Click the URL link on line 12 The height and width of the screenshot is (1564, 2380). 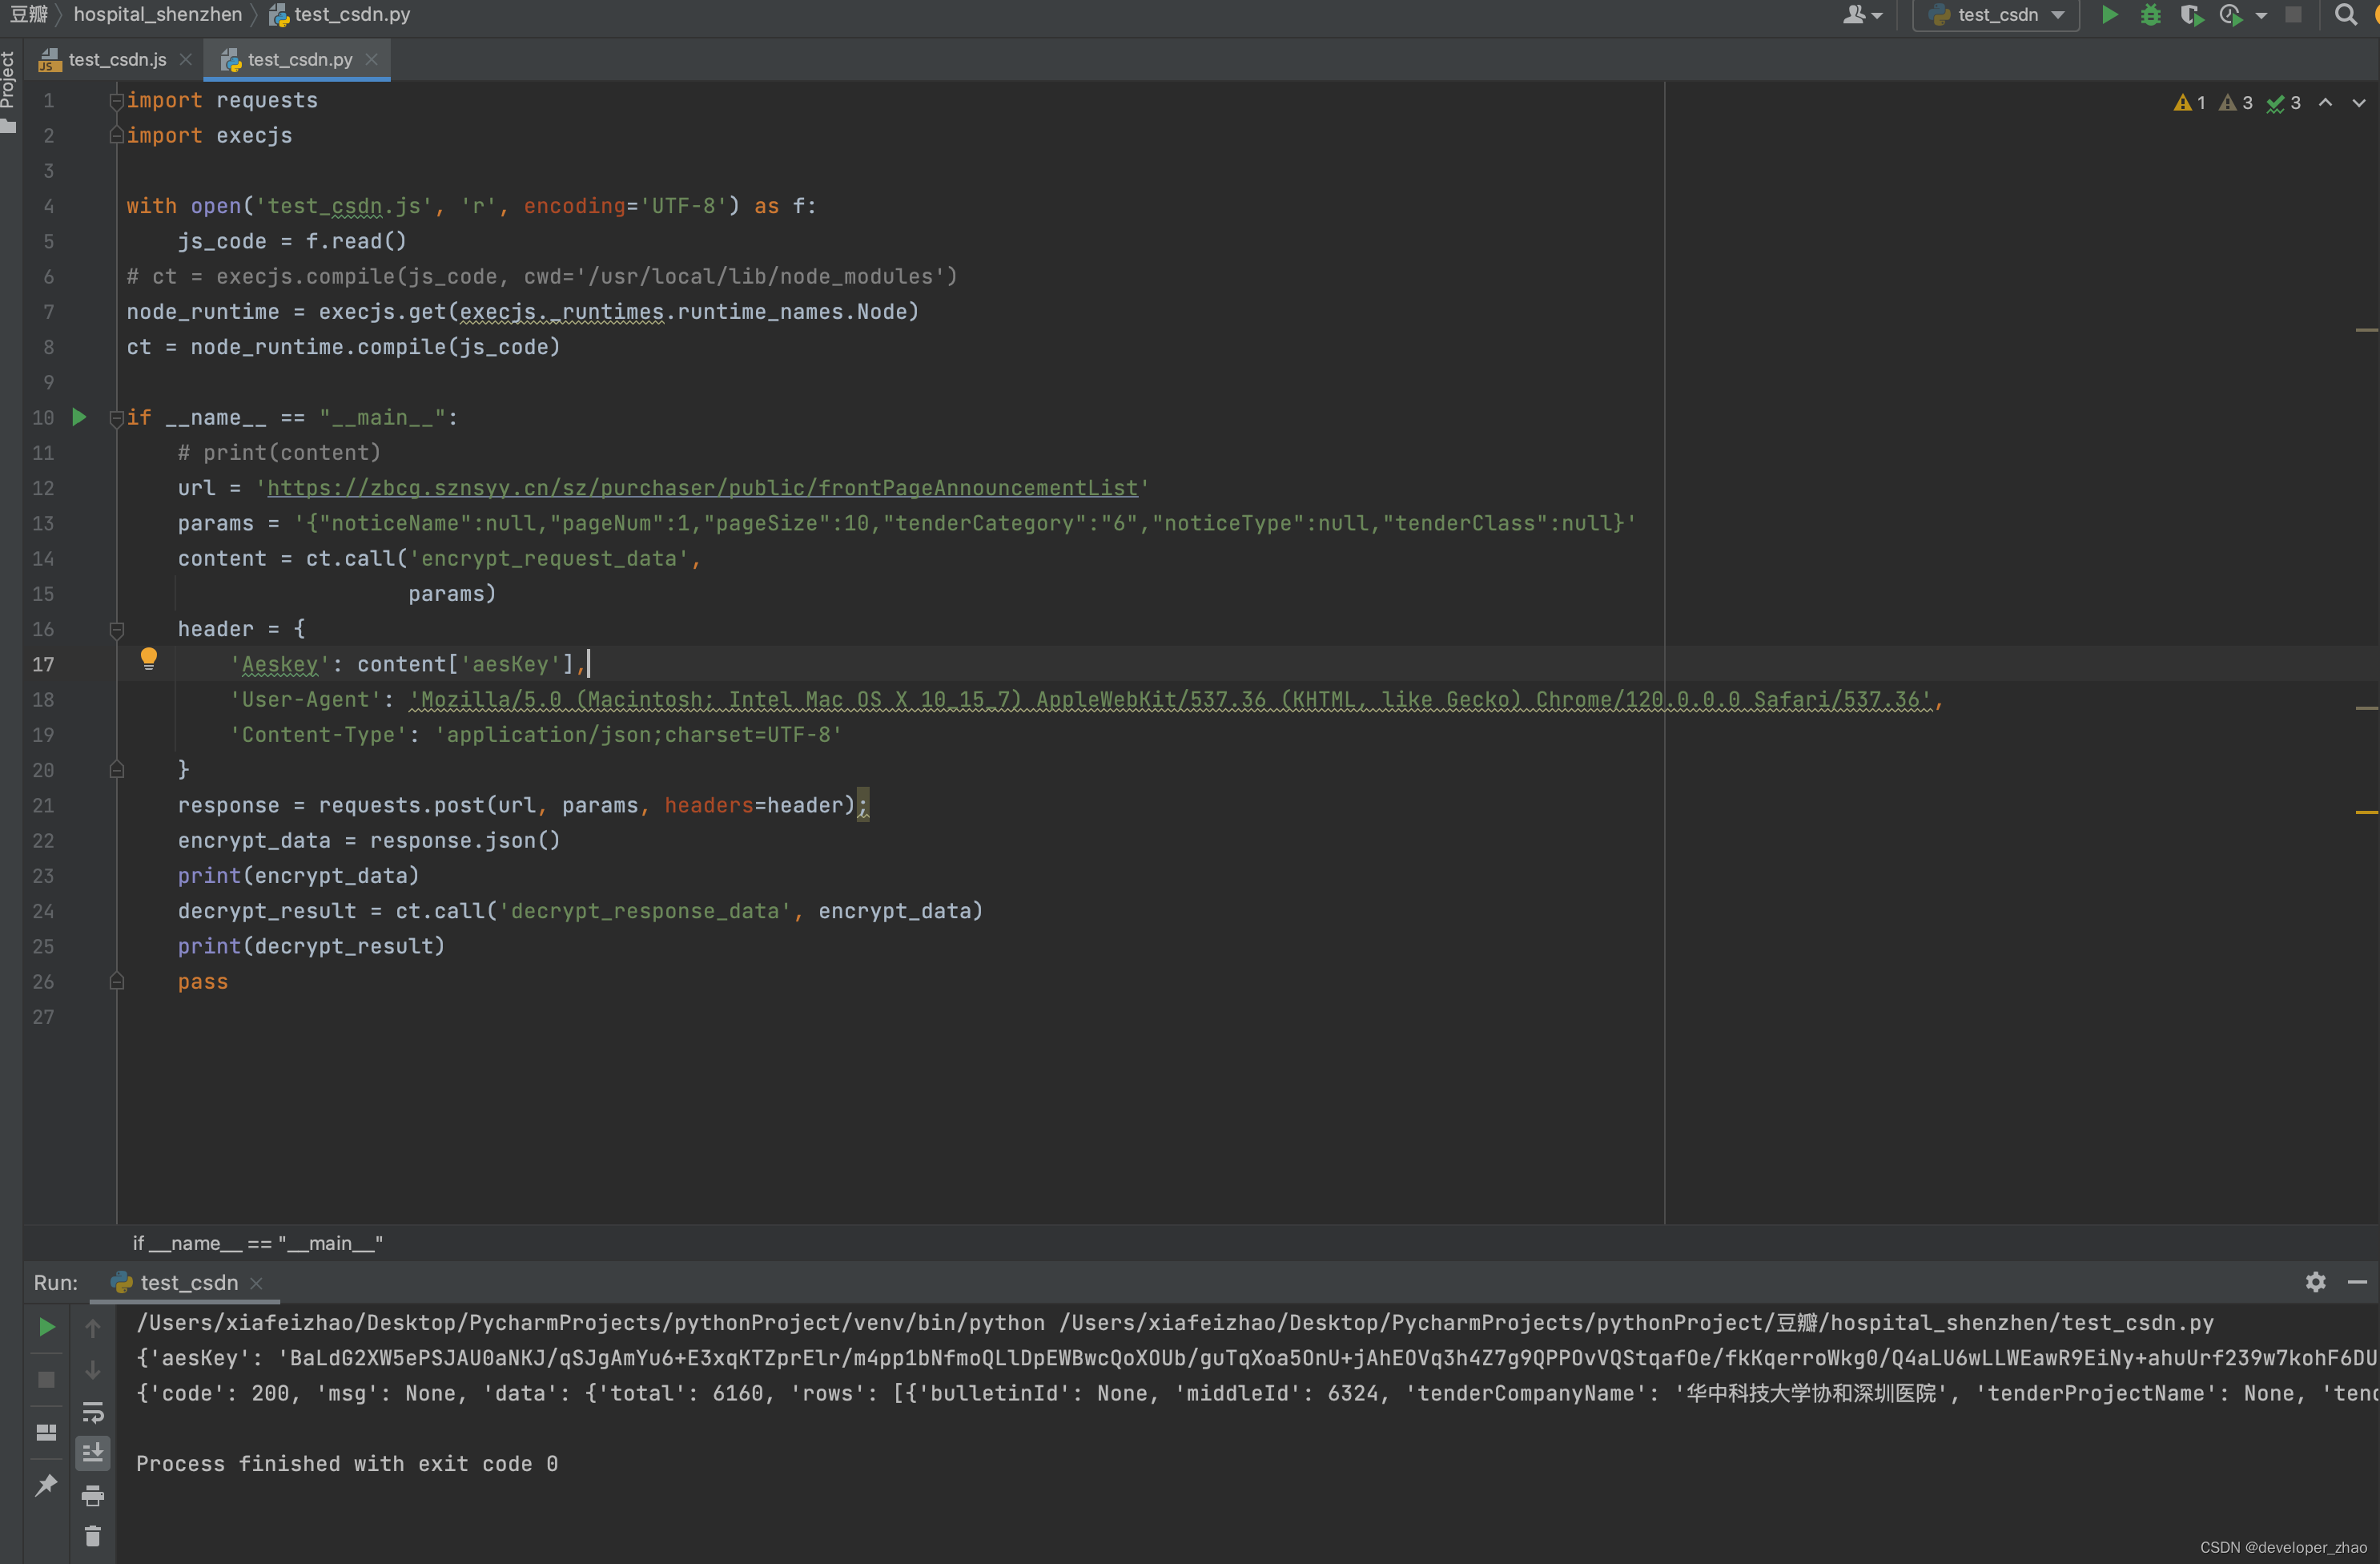coord(703,487)
